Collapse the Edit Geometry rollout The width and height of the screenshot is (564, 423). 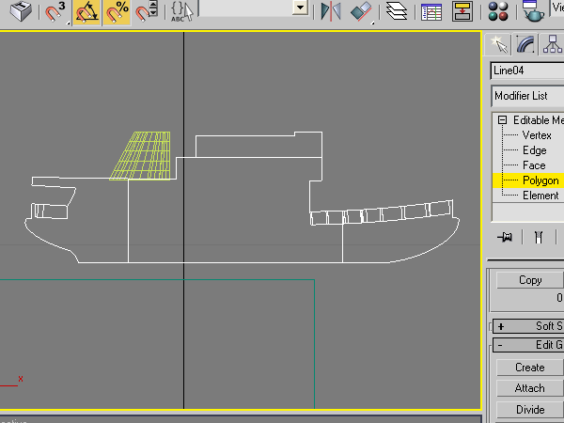pyautogui.click(x=528, y=345)
